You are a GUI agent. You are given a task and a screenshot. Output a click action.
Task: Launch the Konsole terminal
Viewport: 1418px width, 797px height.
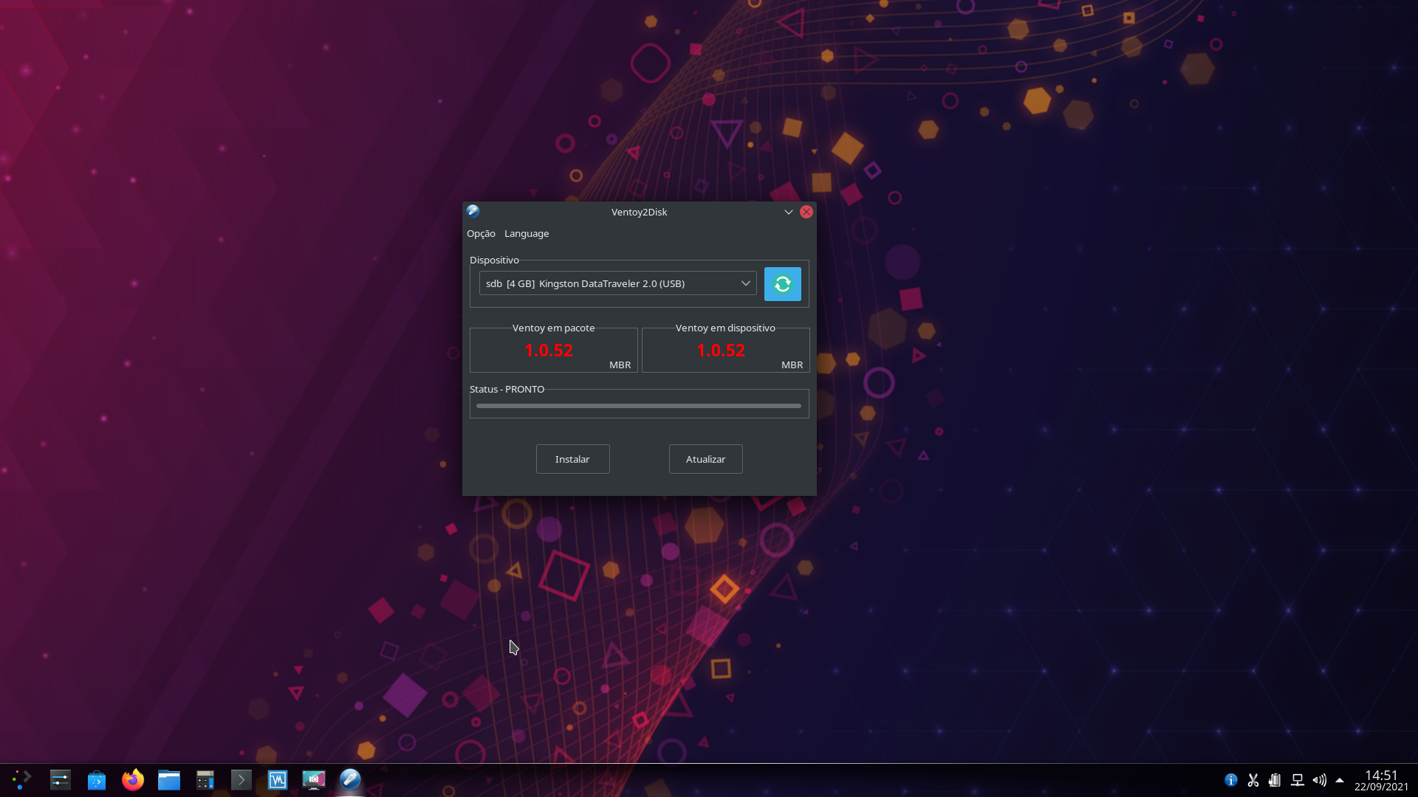[x=241, y=779]
